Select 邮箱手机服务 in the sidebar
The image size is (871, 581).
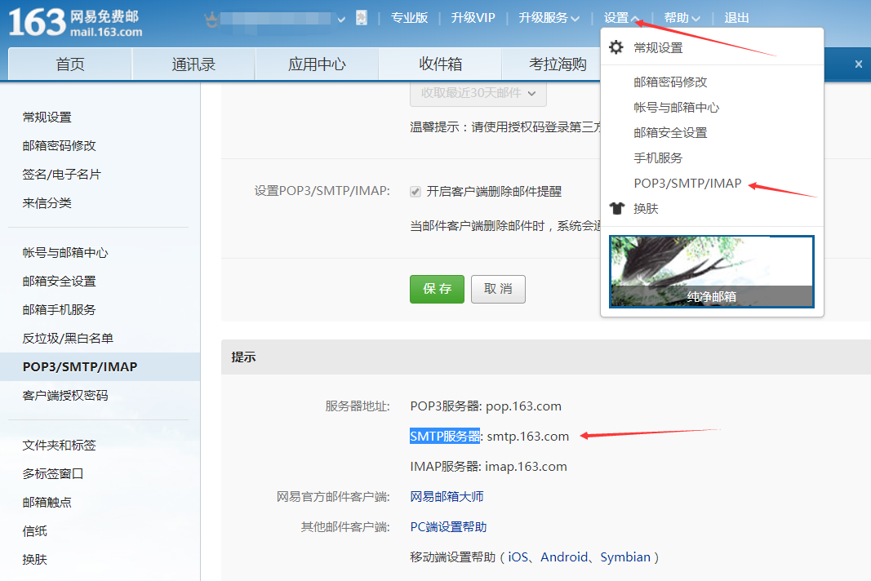pos(60,309)
